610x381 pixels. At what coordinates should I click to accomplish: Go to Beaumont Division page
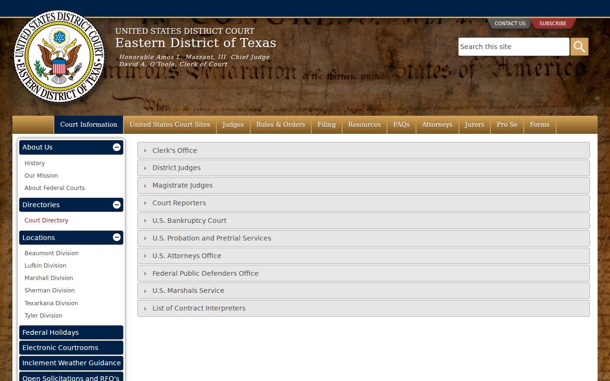pos(51,253)
